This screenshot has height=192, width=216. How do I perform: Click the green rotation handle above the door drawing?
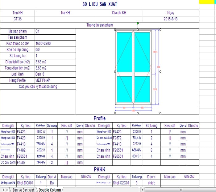pos(138,23)
